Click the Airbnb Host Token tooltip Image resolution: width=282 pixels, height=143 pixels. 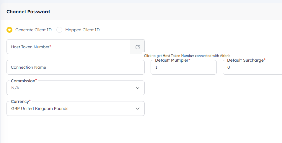[188, 55]
